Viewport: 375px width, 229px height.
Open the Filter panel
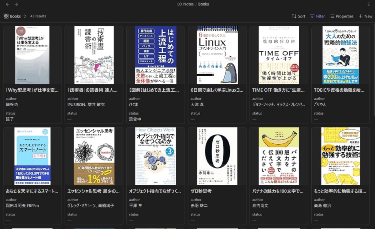point(318,16)
